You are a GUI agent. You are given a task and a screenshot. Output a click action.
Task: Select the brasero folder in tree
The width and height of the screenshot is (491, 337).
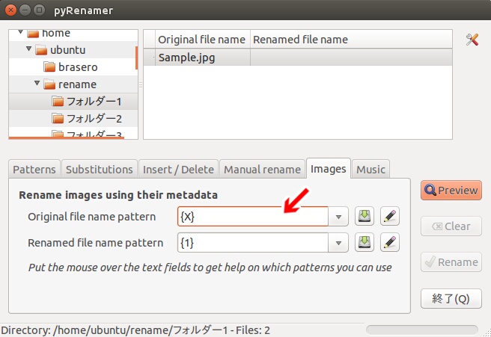(x=78, y=67)
